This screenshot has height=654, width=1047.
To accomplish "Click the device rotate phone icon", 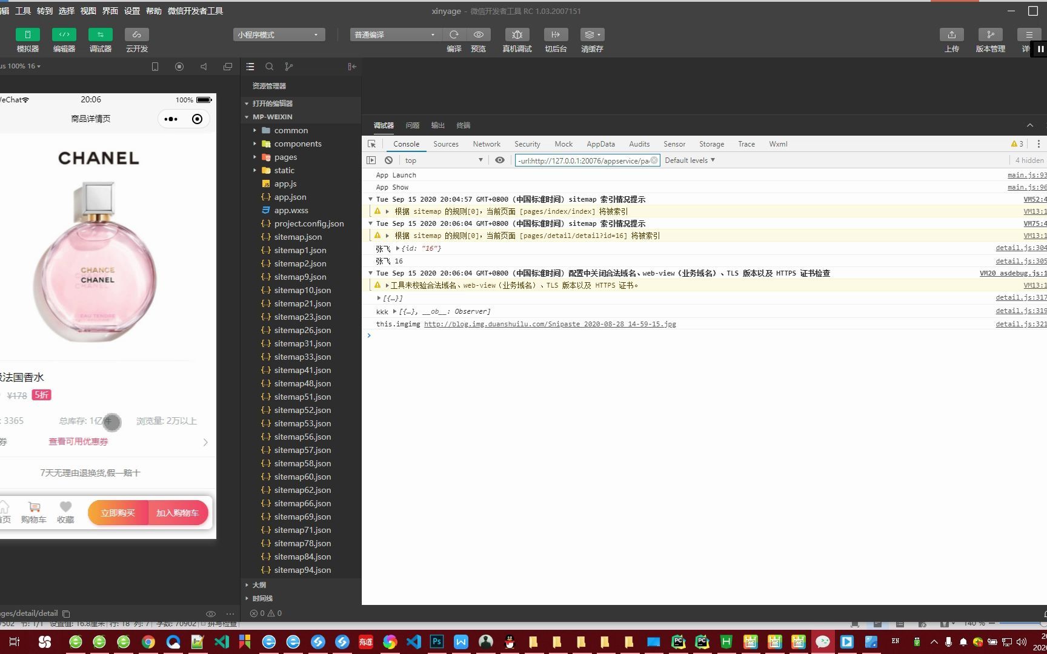I will click(155, 67).
